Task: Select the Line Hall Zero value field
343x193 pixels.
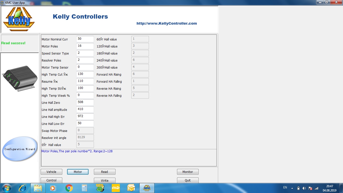Action: click(85, 102)
